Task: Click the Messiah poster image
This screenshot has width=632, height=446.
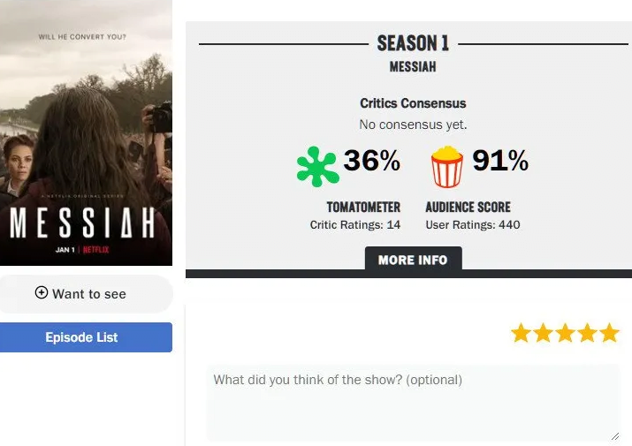Action: point(86,132)
